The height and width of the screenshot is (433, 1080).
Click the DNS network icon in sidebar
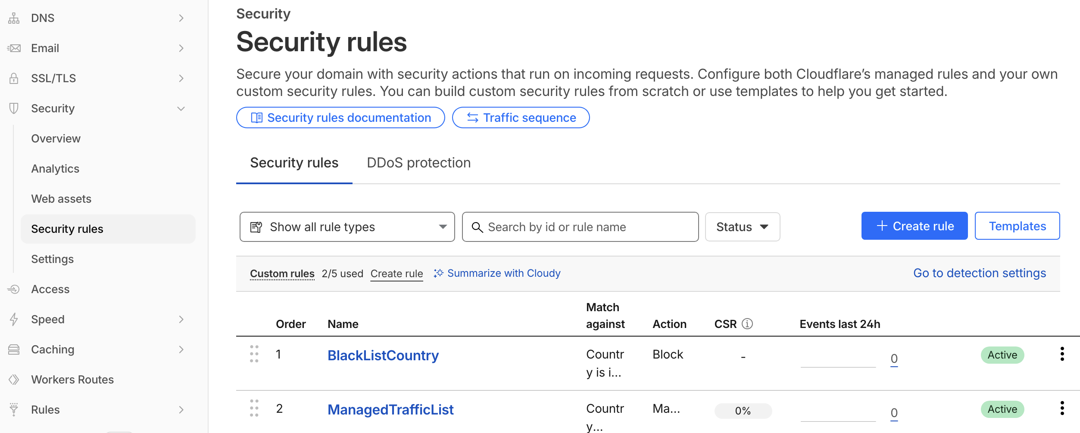14,18
